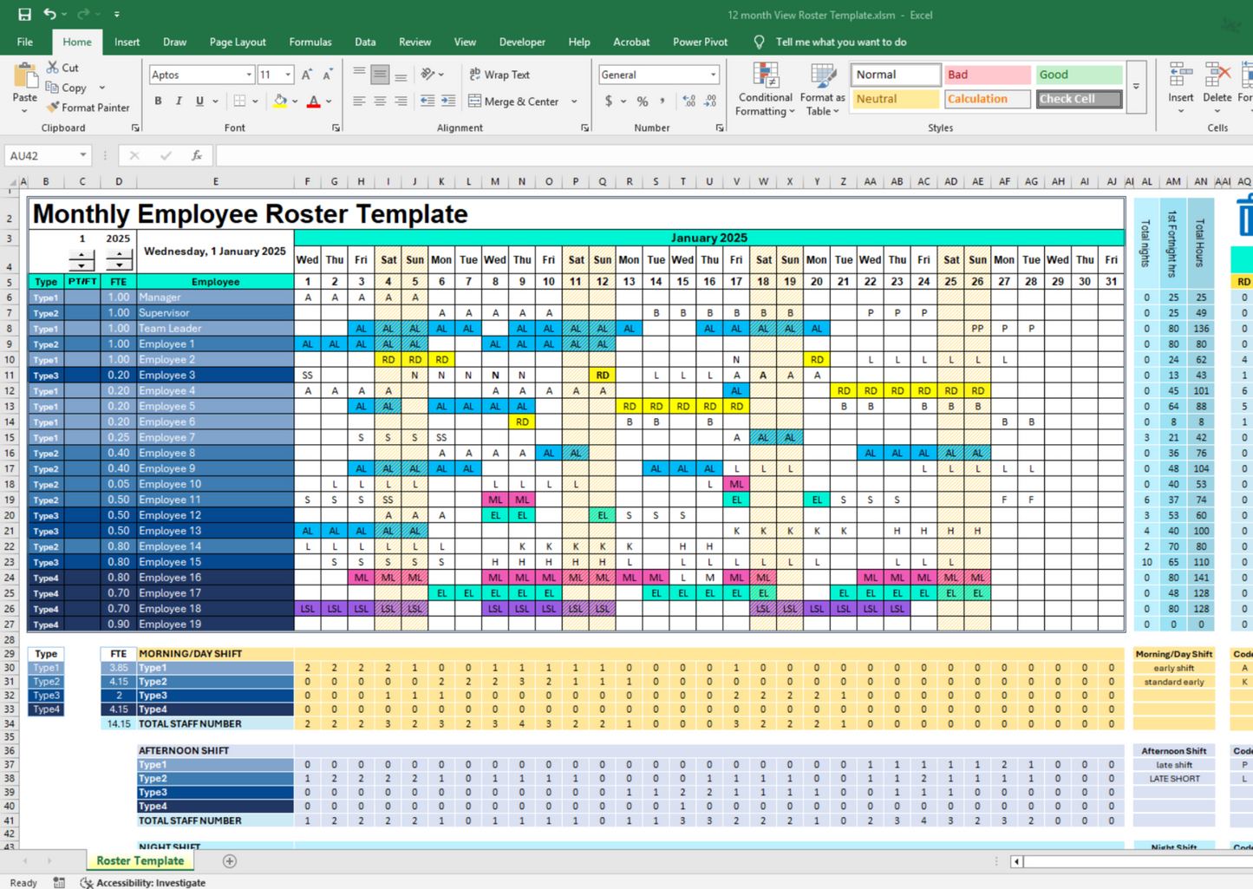Open the Page Layout ribbon tab

pos(238,42)
